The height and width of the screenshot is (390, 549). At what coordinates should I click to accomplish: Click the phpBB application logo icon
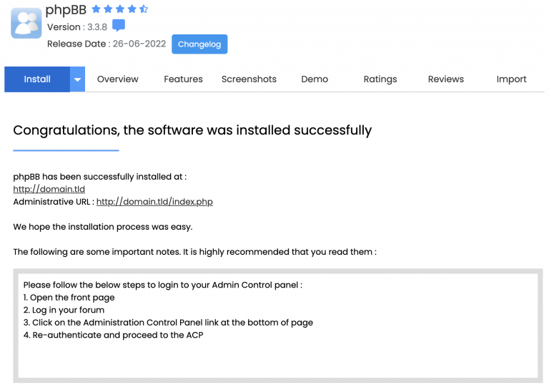pyautogui.click(x=26, y=22)
